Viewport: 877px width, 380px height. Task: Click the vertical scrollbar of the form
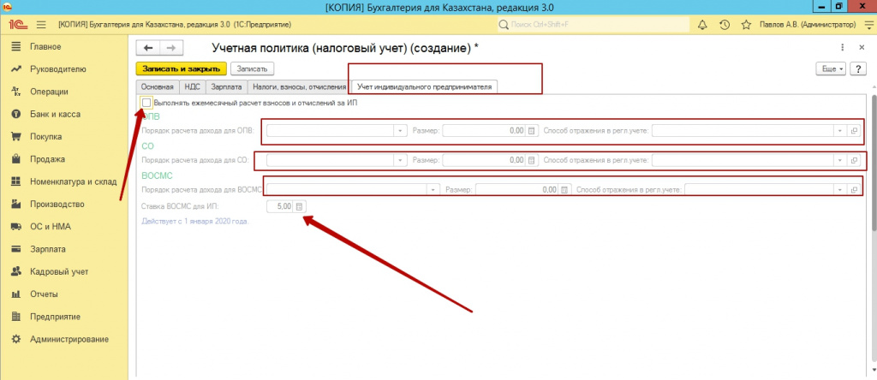tap(874, 162)
